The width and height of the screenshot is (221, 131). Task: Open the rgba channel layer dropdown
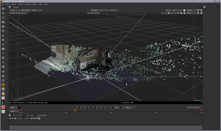click(15, 10)
